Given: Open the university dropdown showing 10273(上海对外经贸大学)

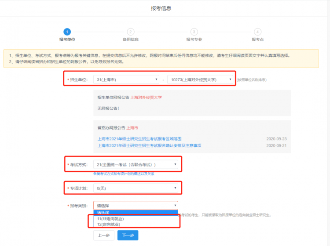Looking at the screenshot, I should click(x=200, y=80).
